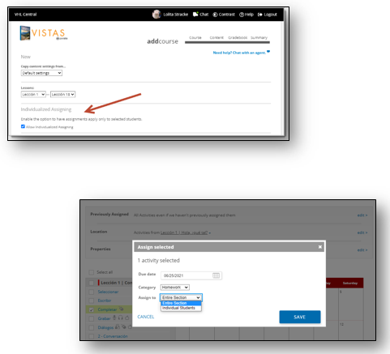Check the Select all checkbox
390x354 pixels.
click(x=92, y=272)
